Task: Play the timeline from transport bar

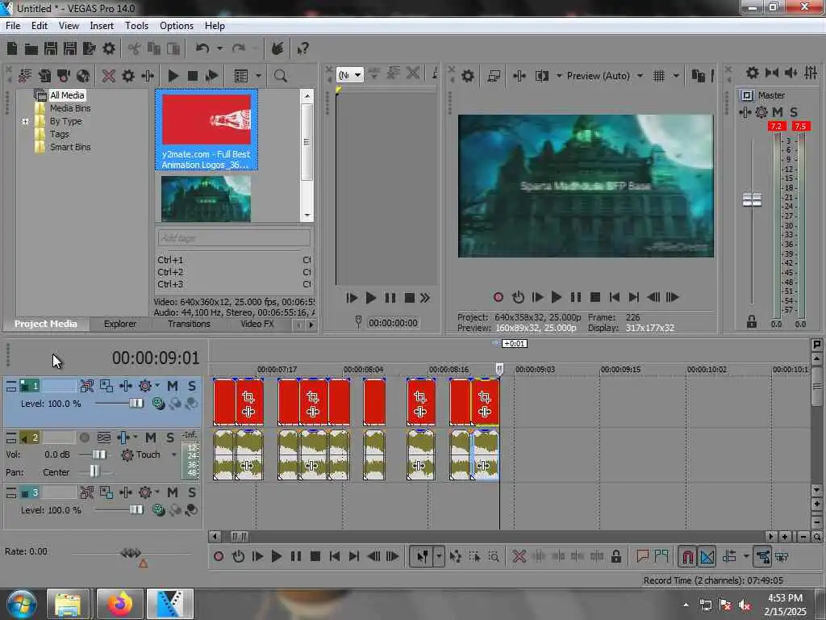Action: coord(276,556)
